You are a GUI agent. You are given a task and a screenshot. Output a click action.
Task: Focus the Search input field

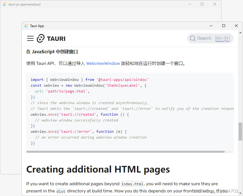point(204,38)
